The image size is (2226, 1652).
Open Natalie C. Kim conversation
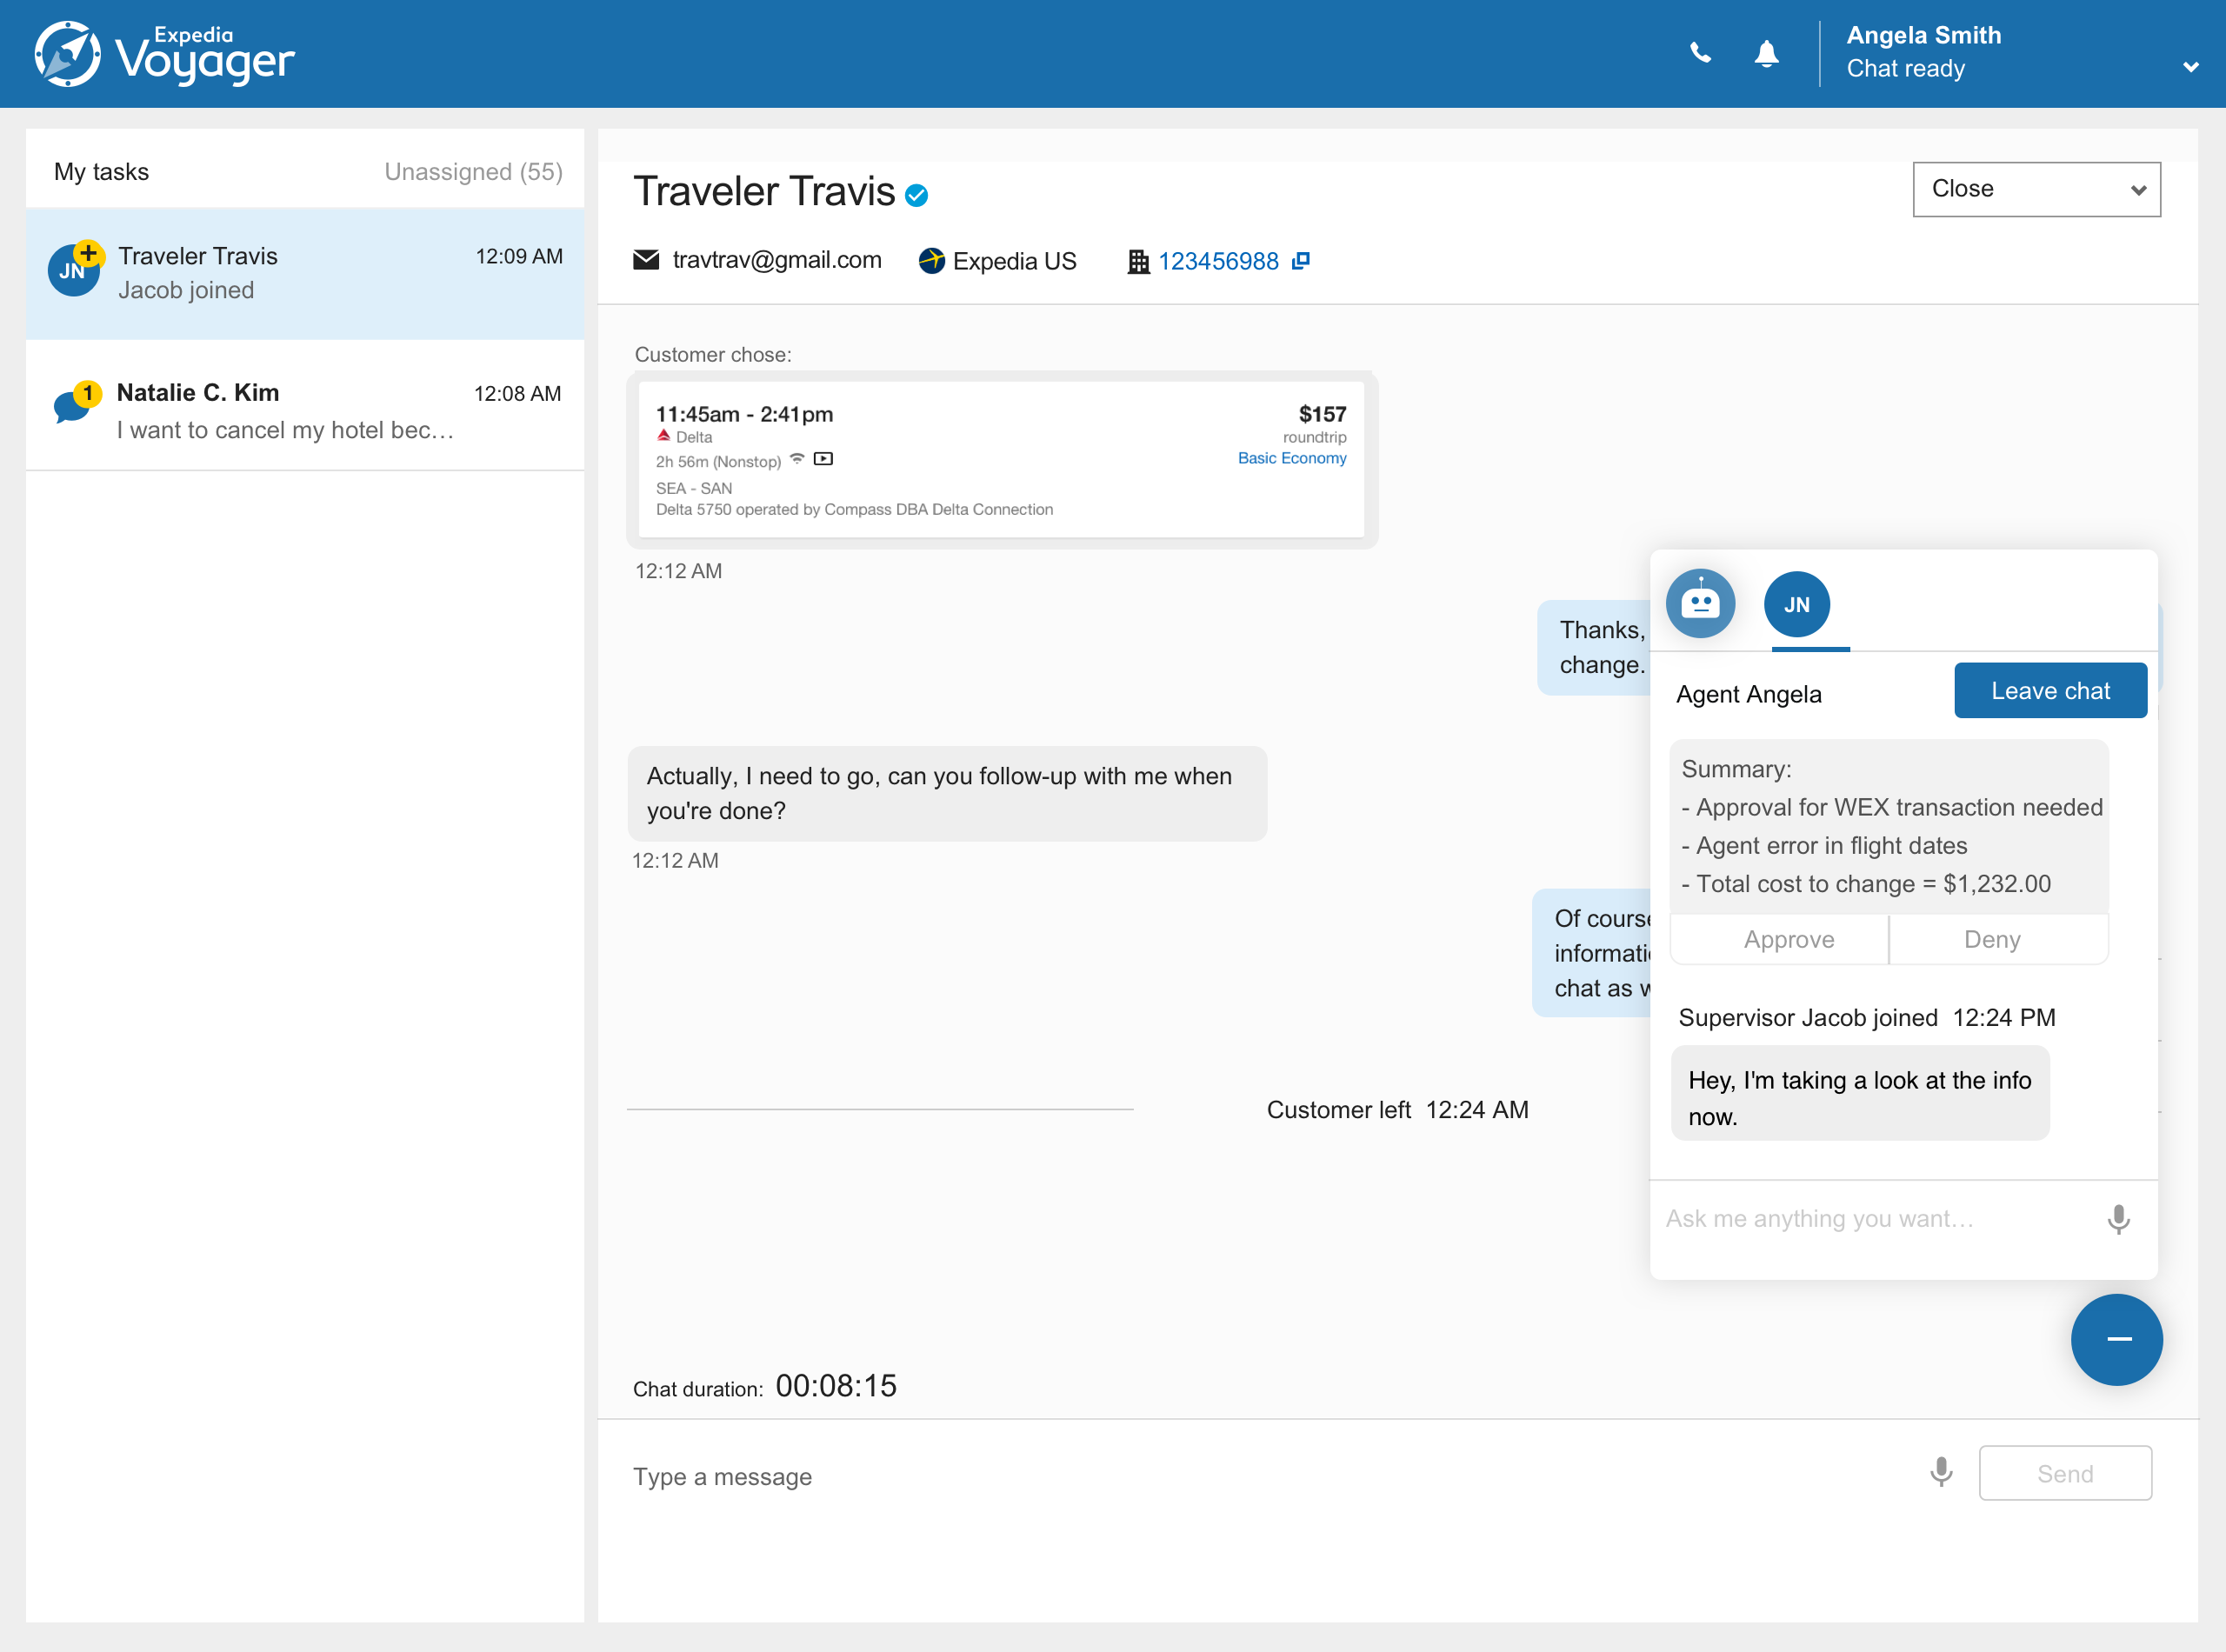click(x=305, y=410)
